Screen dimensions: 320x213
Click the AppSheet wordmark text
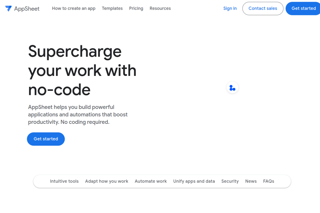pyautogui.click(x=27, y=9)
